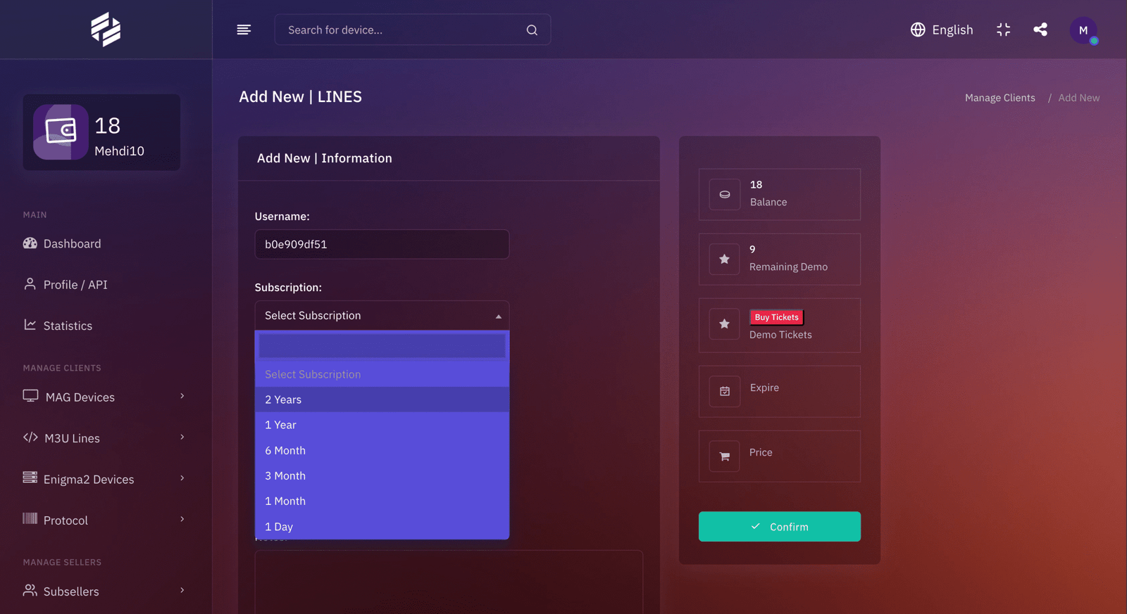
Task: Collapse the Select Subscription dropdown
Action: [381, 316]
